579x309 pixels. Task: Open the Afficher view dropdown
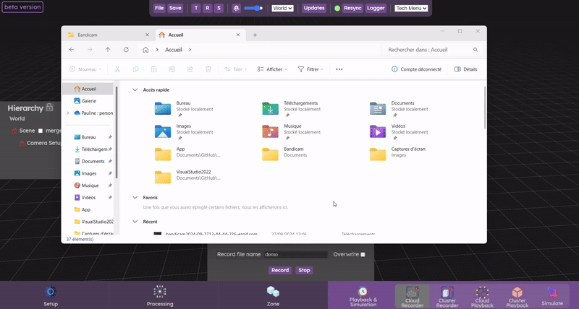(272, 69)
